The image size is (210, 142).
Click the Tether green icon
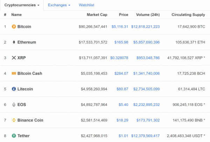click(x=14, y=136)
